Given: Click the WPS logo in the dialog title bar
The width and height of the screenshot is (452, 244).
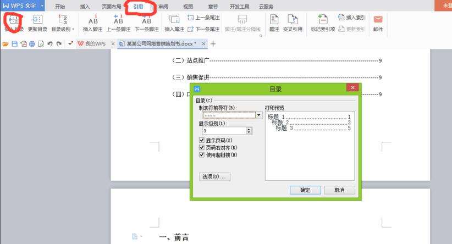Looking at the screenshot, I should point(197,89).
